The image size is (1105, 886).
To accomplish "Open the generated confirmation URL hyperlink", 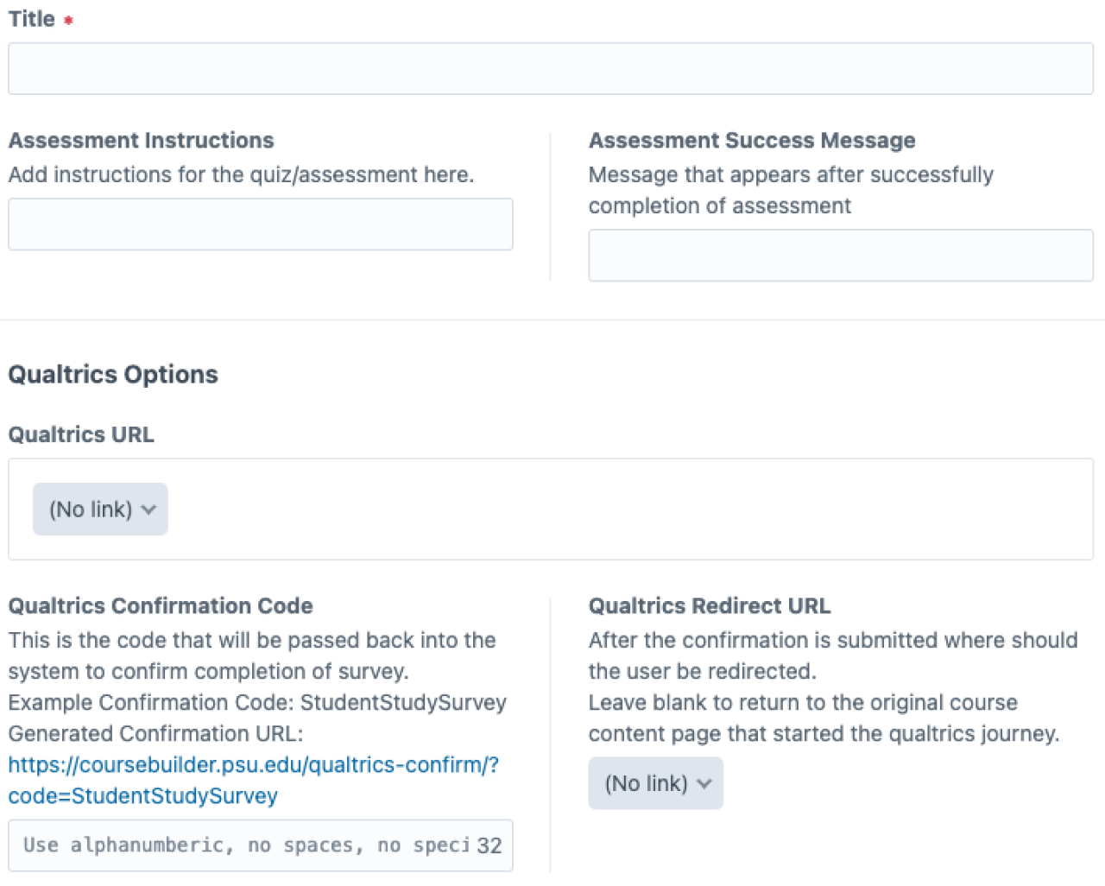I will pyautogui.click(x=252, y=765).
